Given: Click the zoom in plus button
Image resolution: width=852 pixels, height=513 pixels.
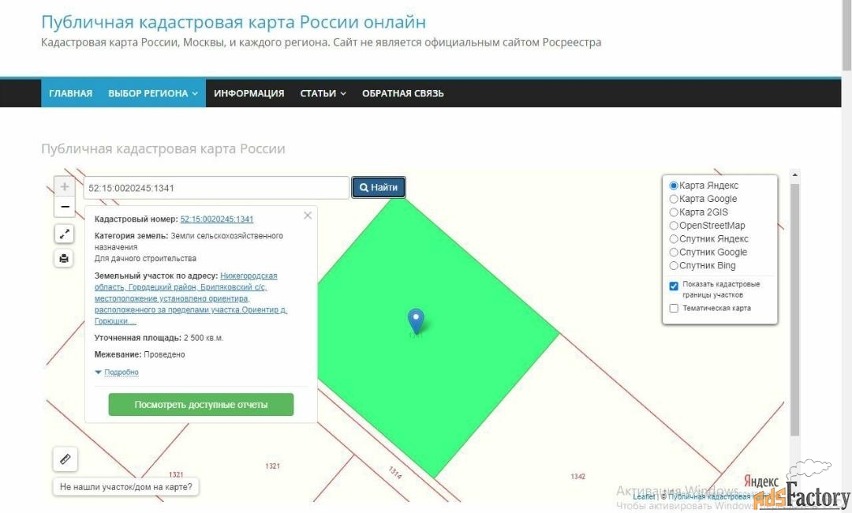Looking at the screenshot, I should click(x=65, y=187).
